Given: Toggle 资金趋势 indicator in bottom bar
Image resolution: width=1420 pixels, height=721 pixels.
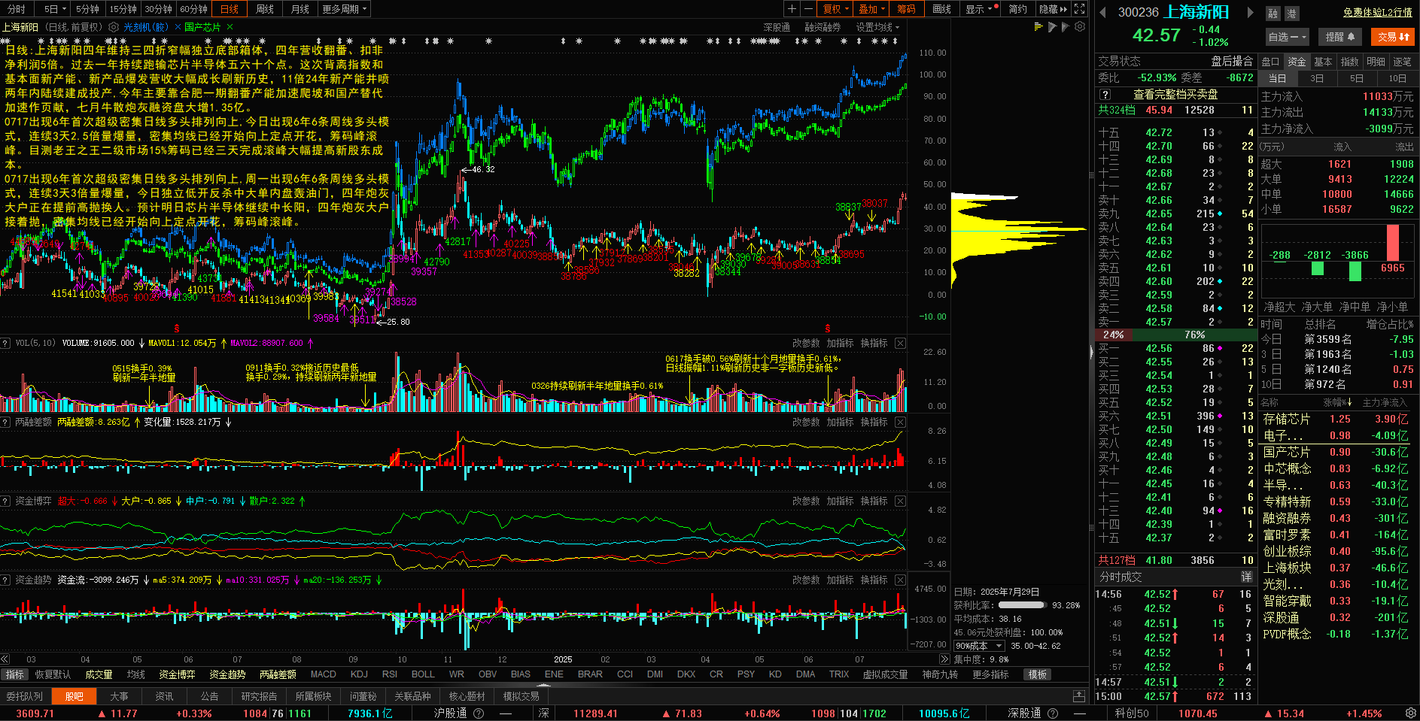Looking at the screenshot, I should click(227, 674).
